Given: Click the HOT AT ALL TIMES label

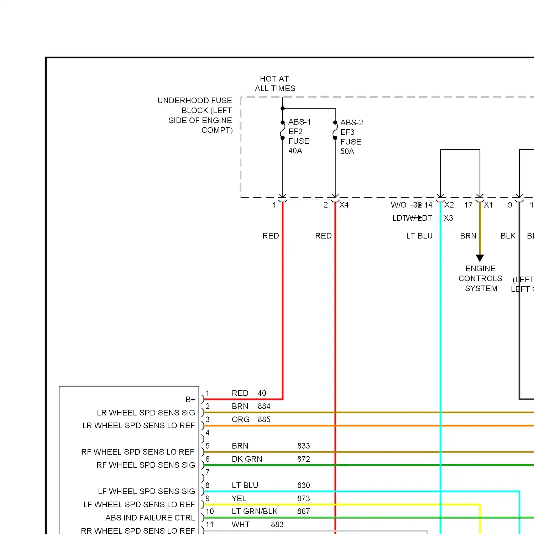Looking at the screenshot, I should tap(275, 84).
